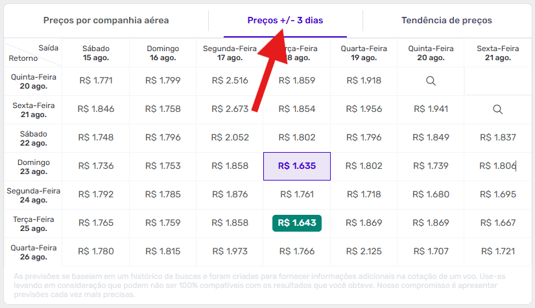Switch to Tendência de preços tab
Screen dimensions: 535x308
click(x=446, y=21)
